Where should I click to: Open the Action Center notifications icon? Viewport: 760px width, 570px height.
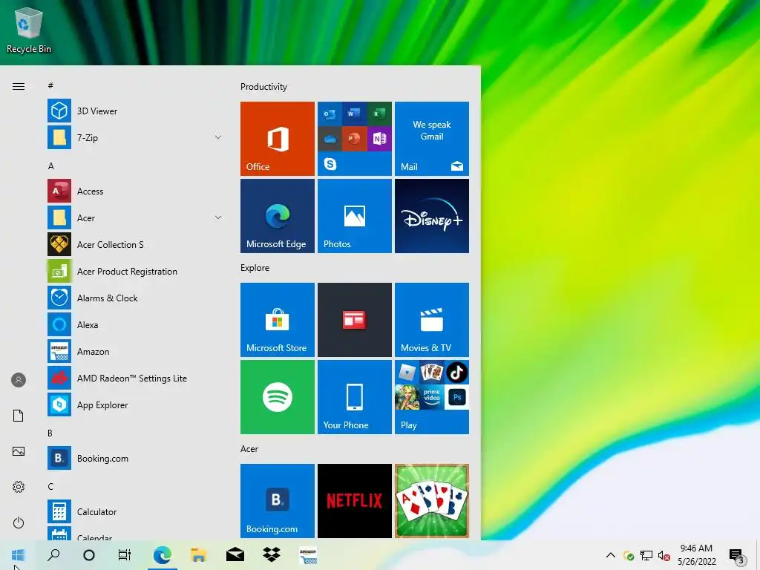(737, 556)
